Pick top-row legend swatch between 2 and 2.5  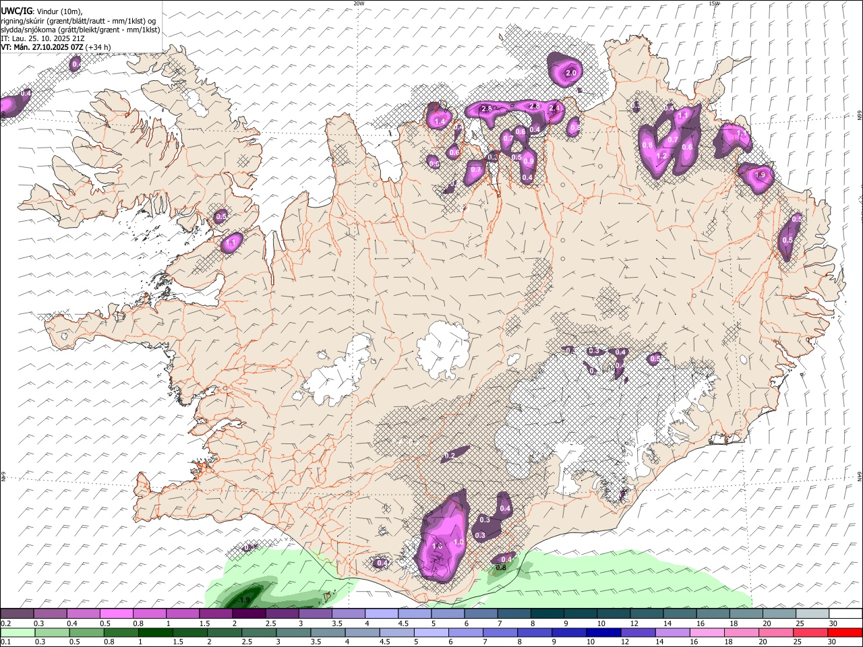coord(249,614)
